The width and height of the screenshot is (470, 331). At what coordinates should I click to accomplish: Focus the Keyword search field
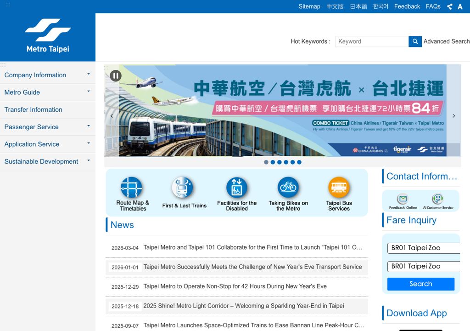tap(372, 41)
